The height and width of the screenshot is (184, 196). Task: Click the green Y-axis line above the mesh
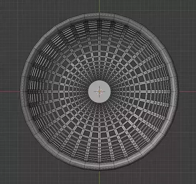pos(100,6)
